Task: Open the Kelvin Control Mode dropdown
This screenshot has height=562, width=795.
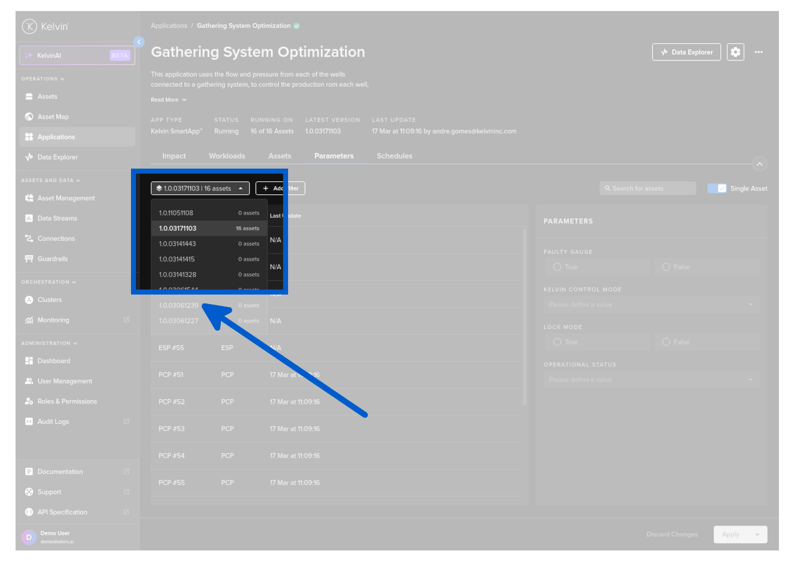Action: point(651,305)
